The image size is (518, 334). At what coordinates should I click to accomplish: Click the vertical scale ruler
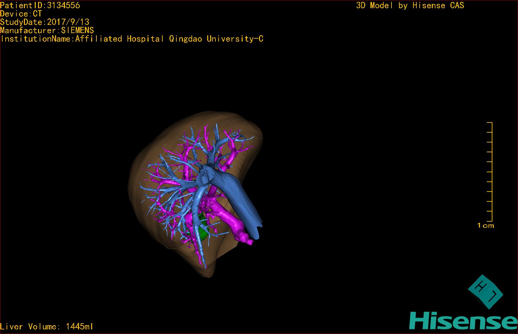(x=491, y=172)
